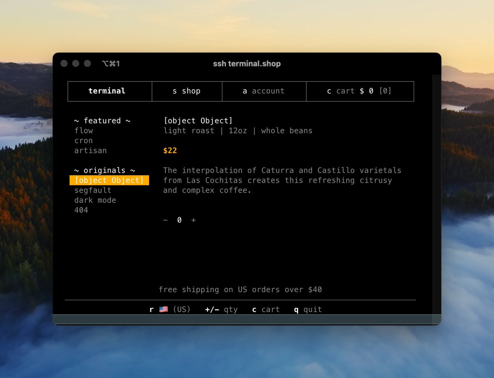This screenshot has height=378, width=494.
Task: Select flow in the featured list
Action: [84, 131]
